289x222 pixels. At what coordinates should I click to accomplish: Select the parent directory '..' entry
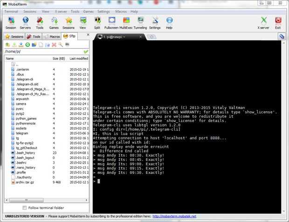click(15, 64)
